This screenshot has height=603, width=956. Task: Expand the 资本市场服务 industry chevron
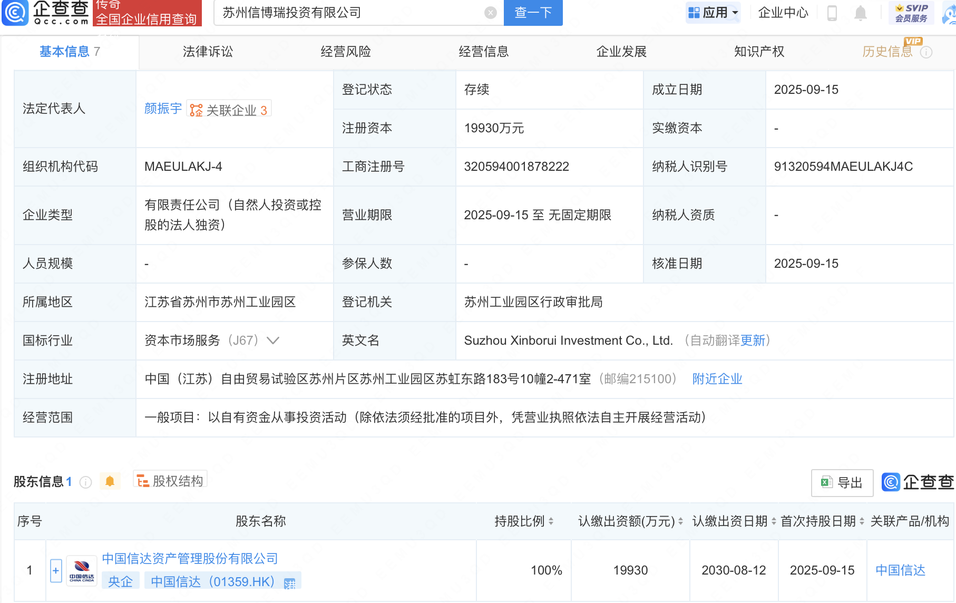pyautogui.click(x=273, y=341)
